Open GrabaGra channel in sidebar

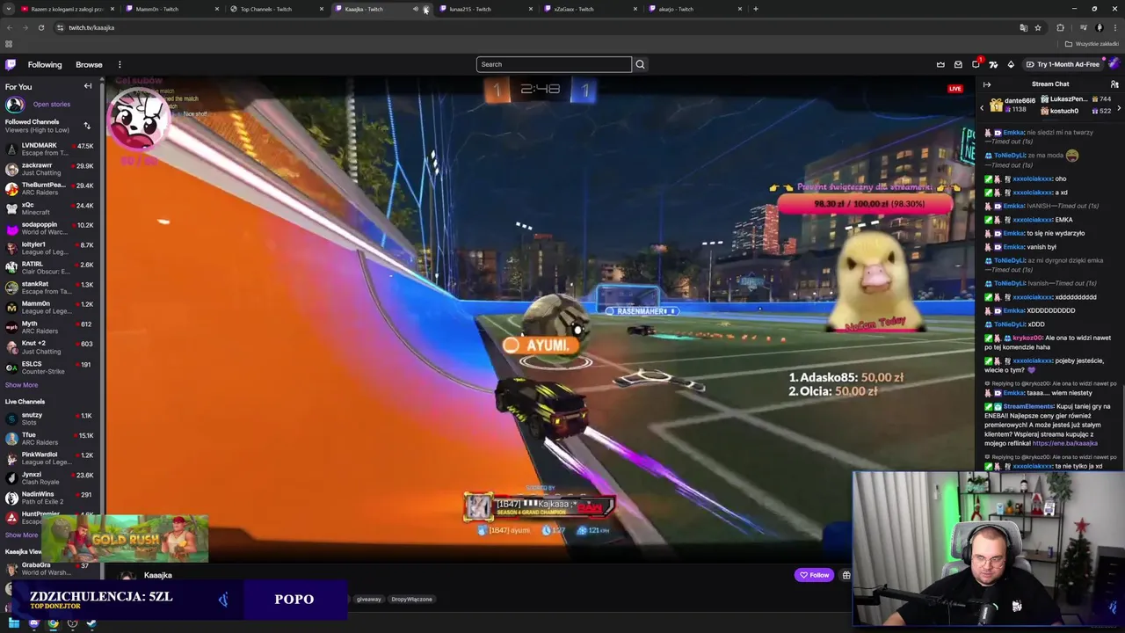[x=51, y=569]
